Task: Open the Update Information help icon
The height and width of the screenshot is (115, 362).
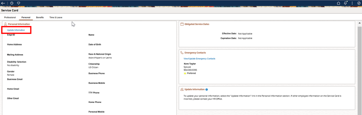Action: click(207, 89)
